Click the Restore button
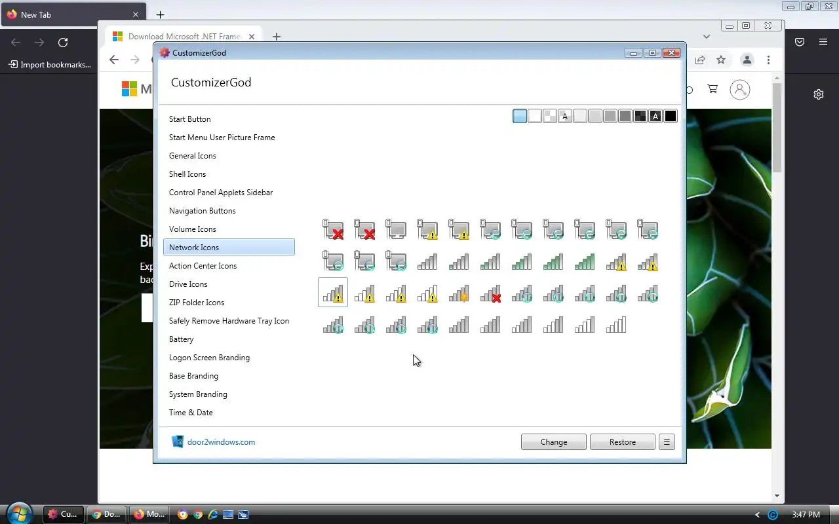The image size is (839, 524). point(623,442)
